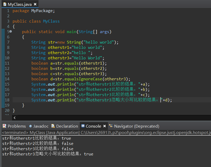This screenshot has height=167, width=211.
Task: Collapse the main method fold marker
Action: click(11, 32)
